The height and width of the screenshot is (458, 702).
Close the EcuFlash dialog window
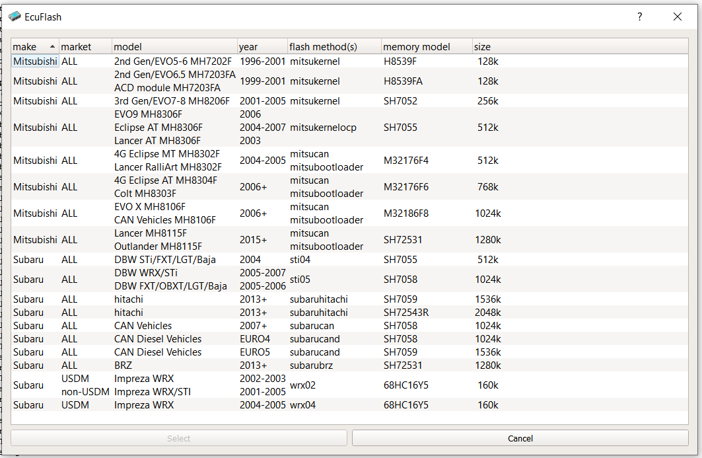coord(677,17)
